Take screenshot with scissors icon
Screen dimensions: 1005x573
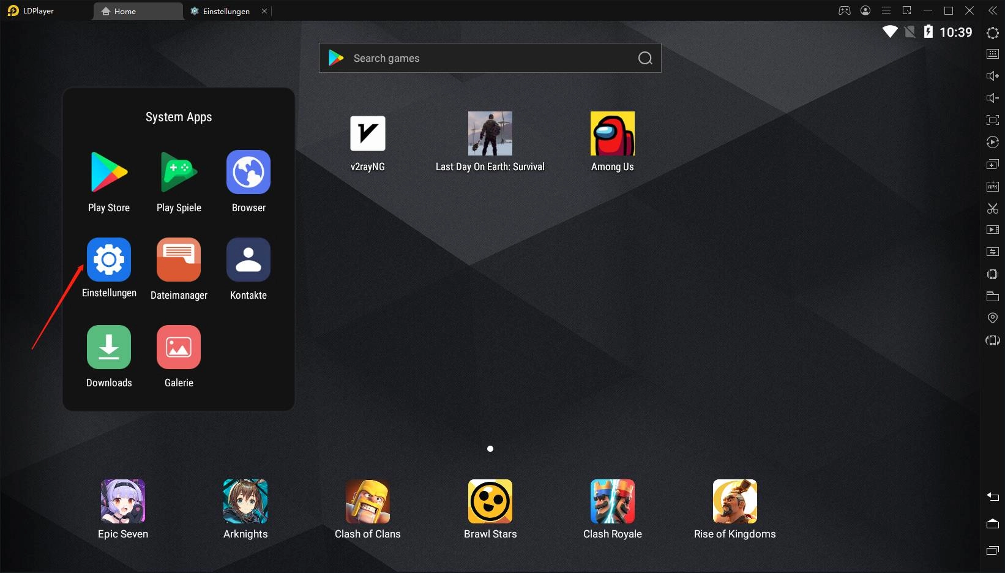tap(993, 208)
